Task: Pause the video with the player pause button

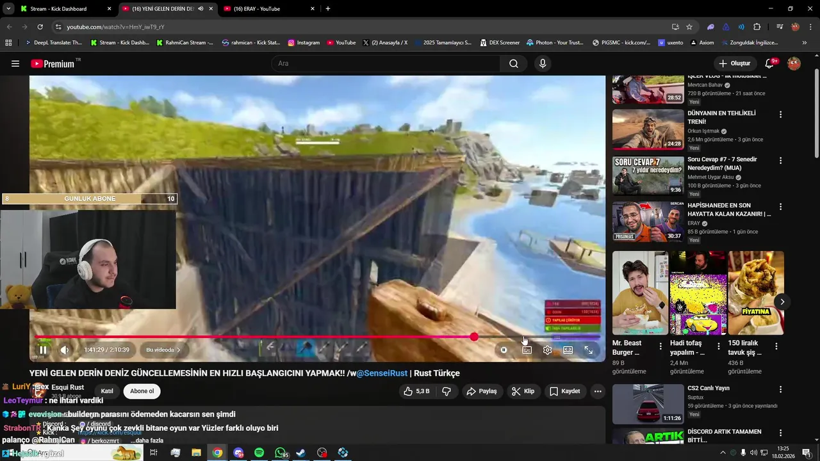Action: click(43, 350)
